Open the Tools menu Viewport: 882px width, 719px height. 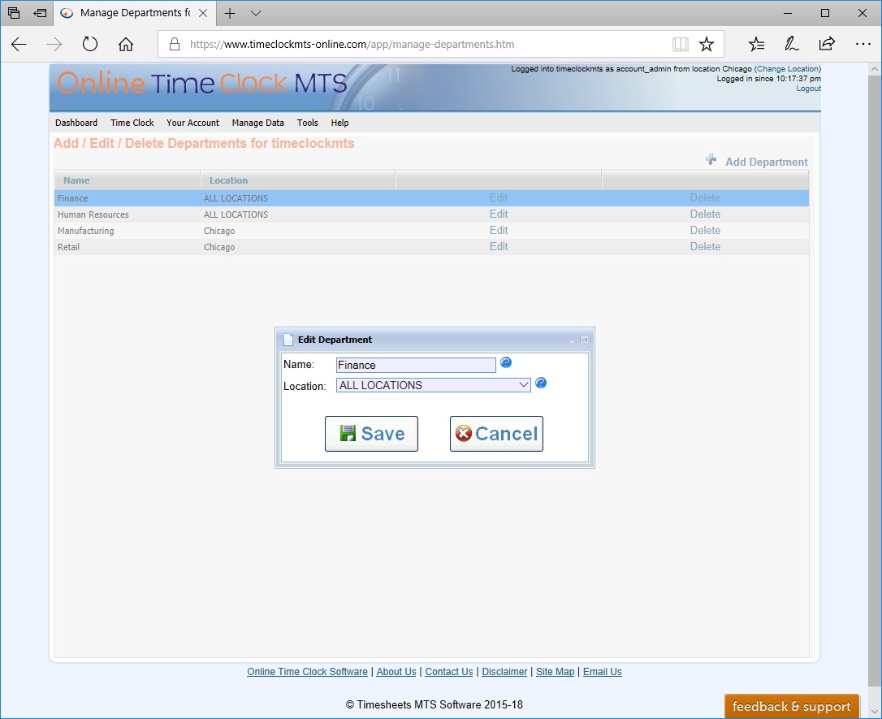(308, 123)
